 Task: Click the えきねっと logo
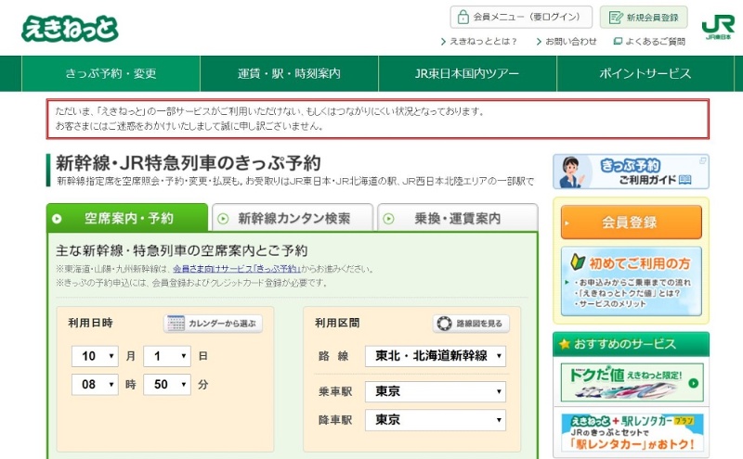pos(70,27)
